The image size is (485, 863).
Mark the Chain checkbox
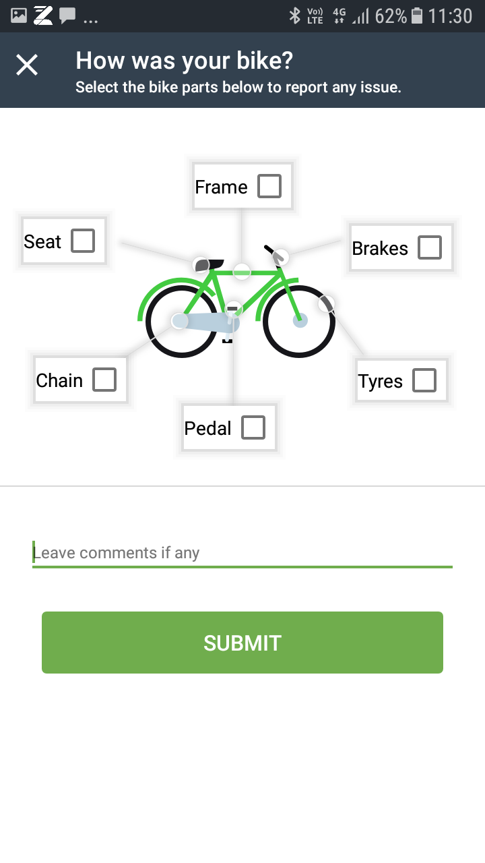click(x=104, y=380)
